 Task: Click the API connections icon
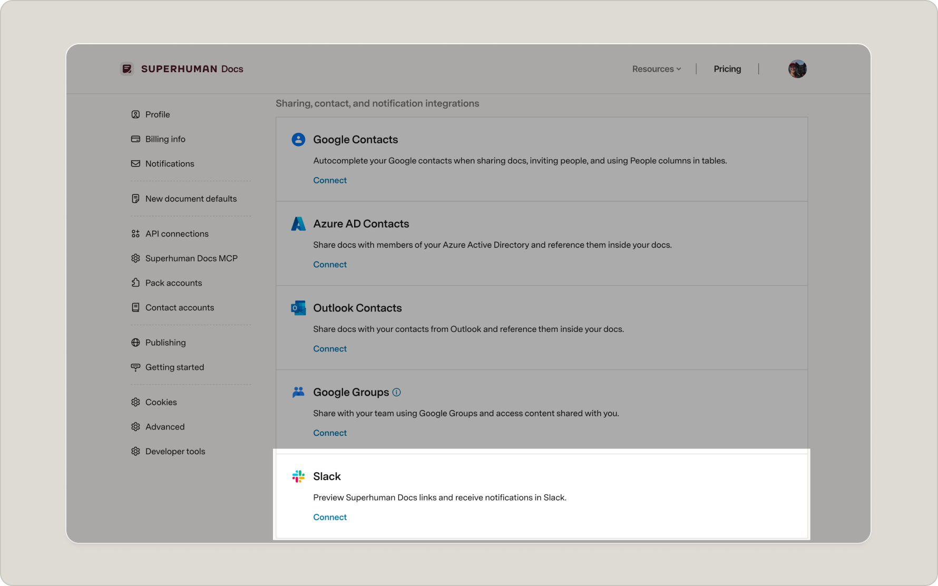point(135,233)
